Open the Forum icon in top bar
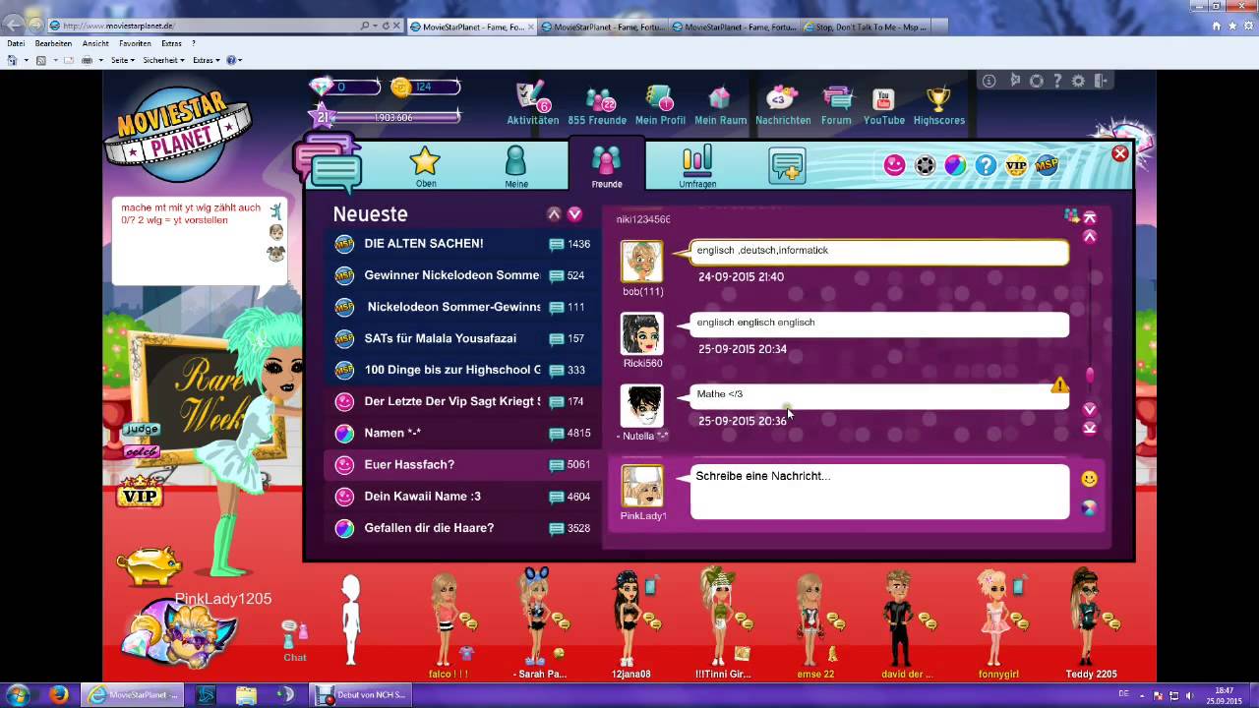Screen dimensions: 1259x708 pos(836,105)
